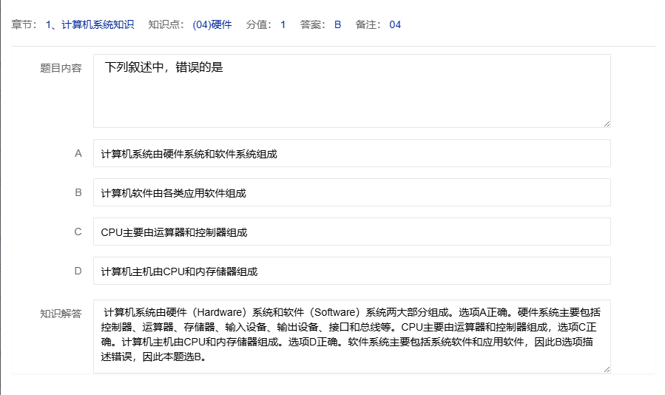Click the 知识解答 field label

pyautogui.click(x=61, y=314)
